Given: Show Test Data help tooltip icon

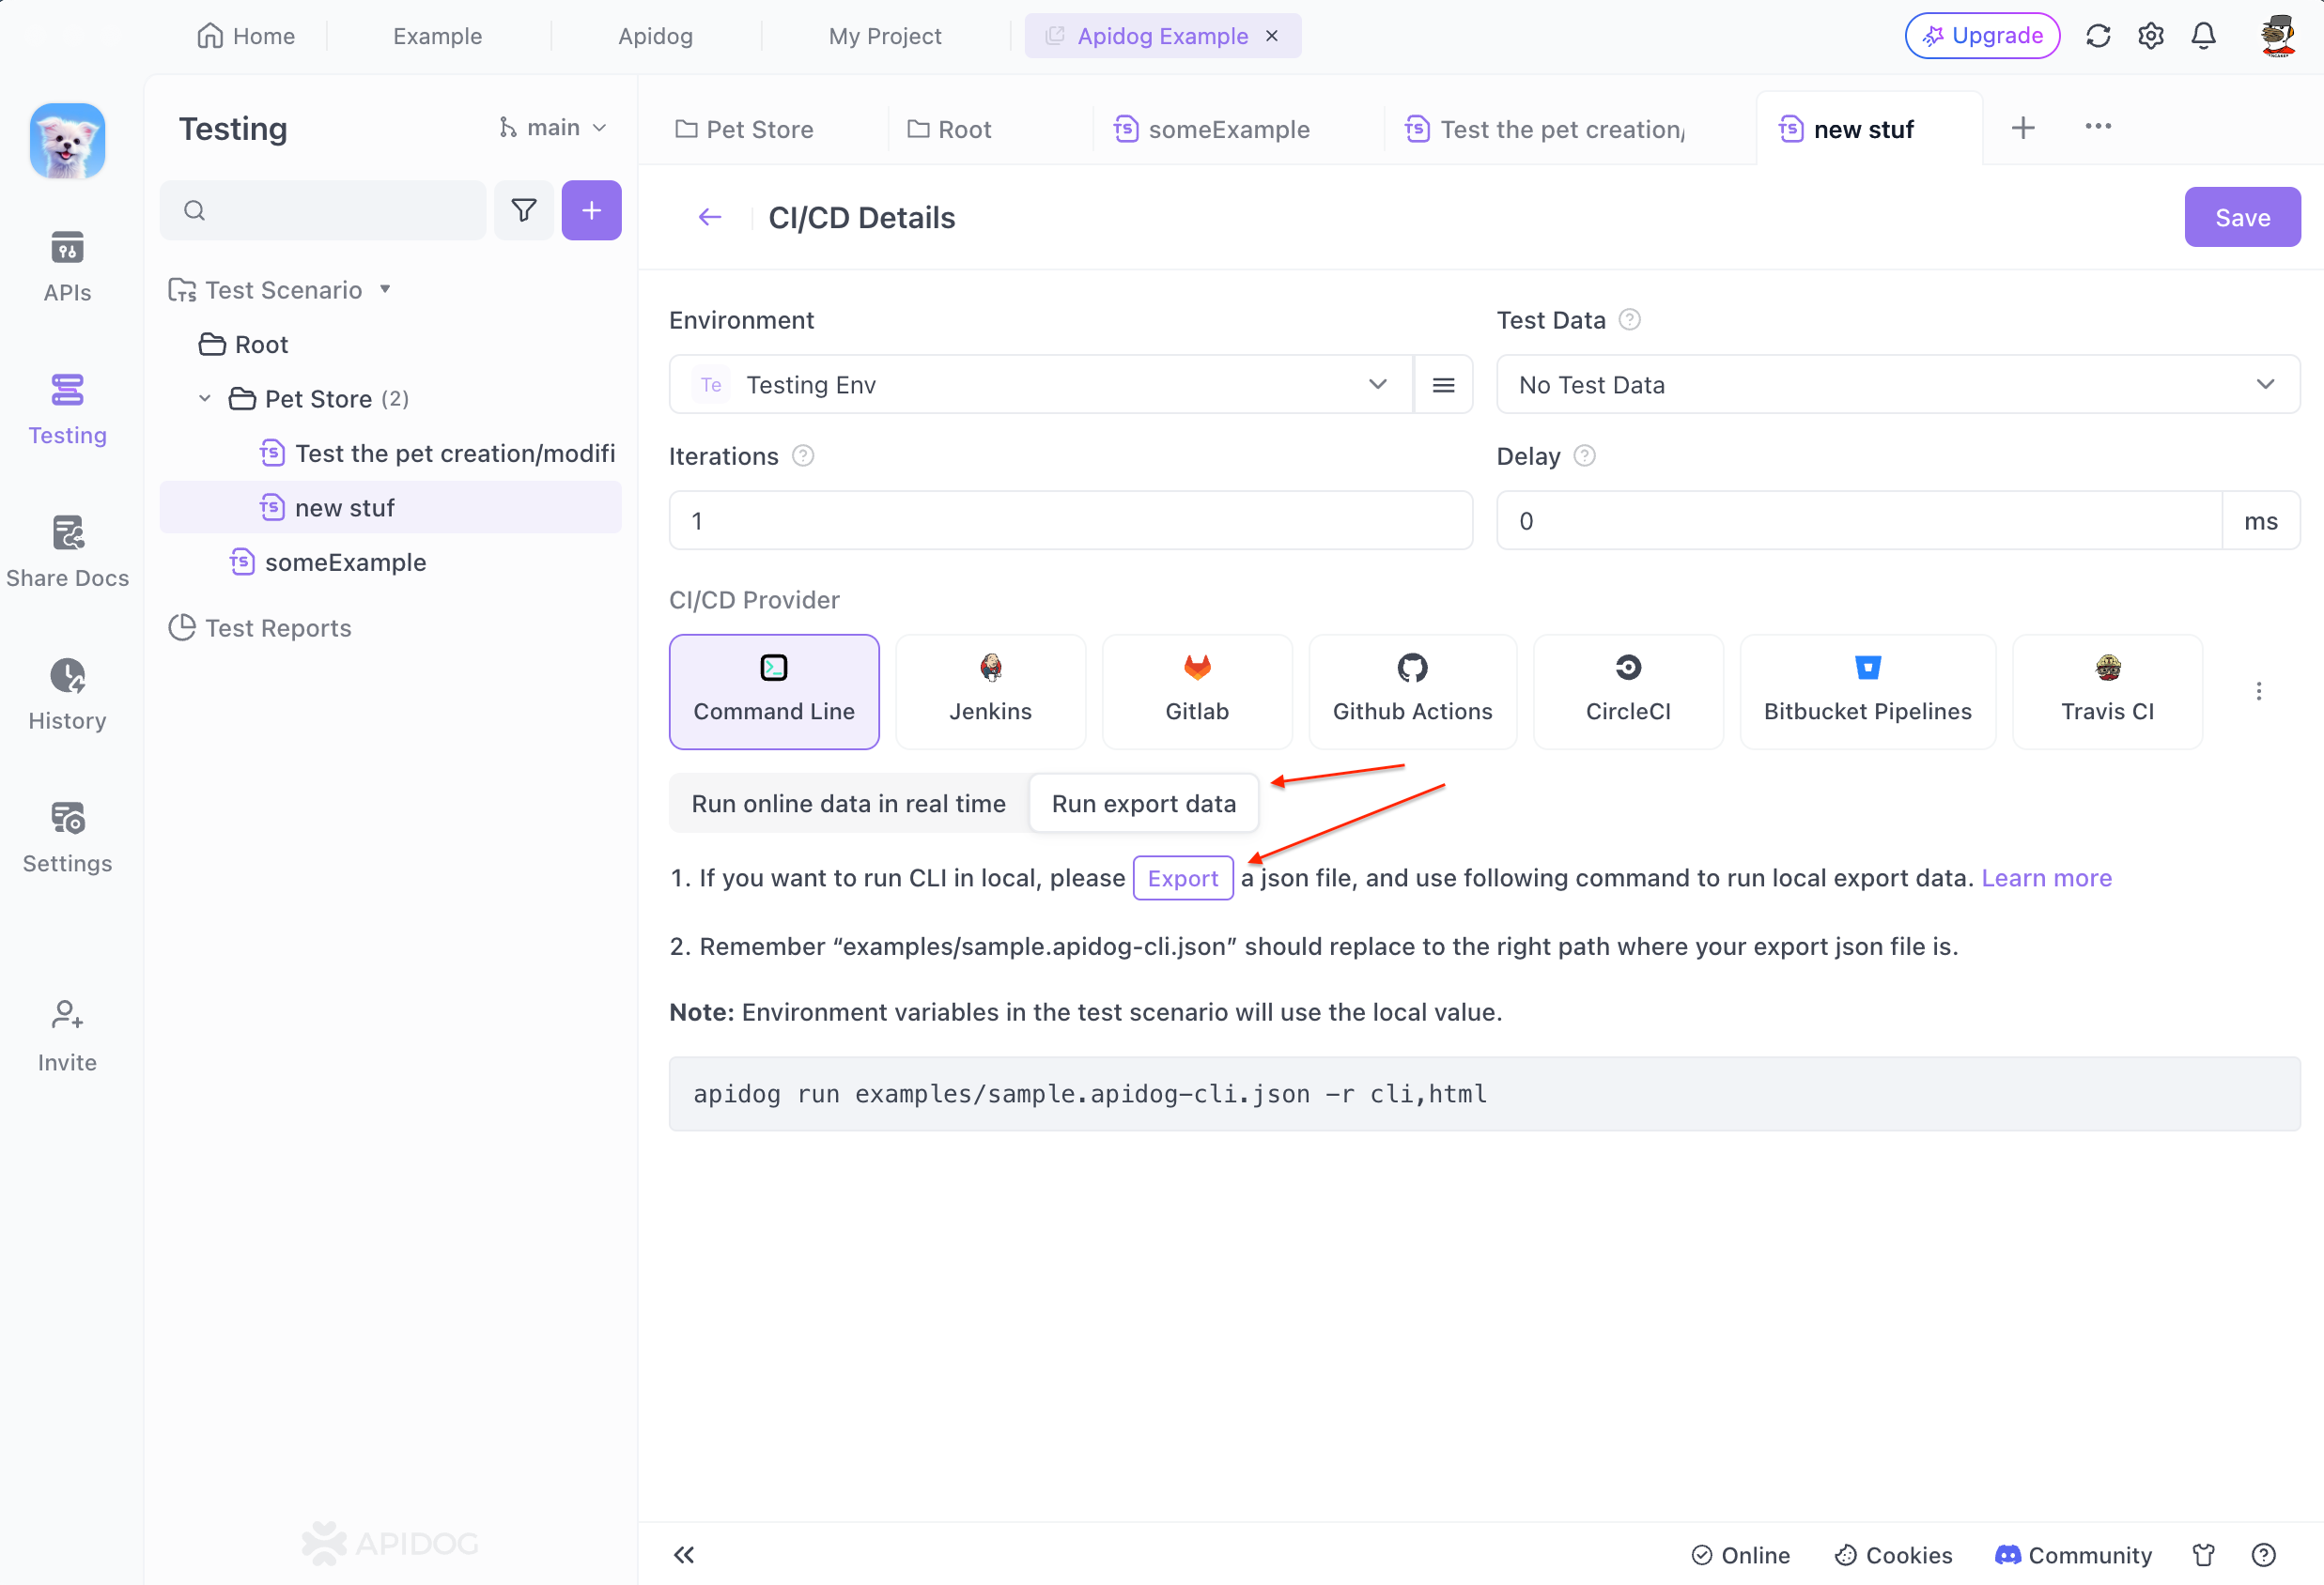Looking at the screenshot, I should point(1629,320).
